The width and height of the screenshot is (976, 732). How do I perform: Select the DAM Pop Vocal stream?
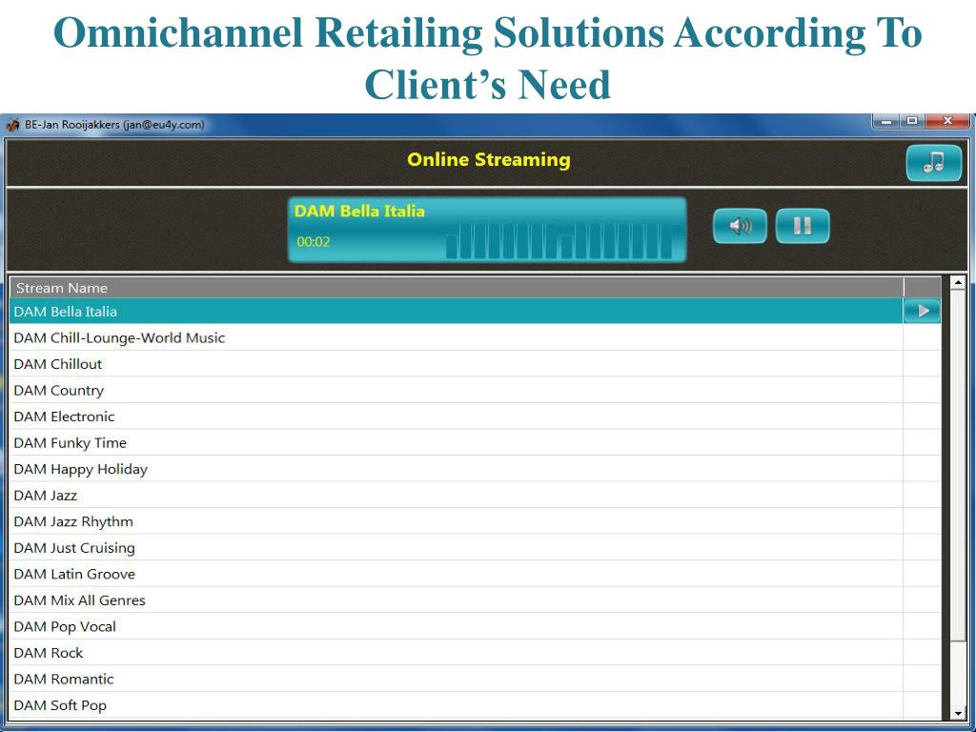[x=457, y=626]
